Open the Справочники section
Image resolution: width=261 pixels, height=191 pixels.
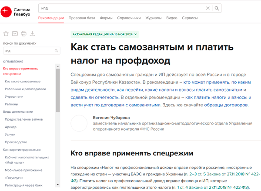click(x=129, y=18)
